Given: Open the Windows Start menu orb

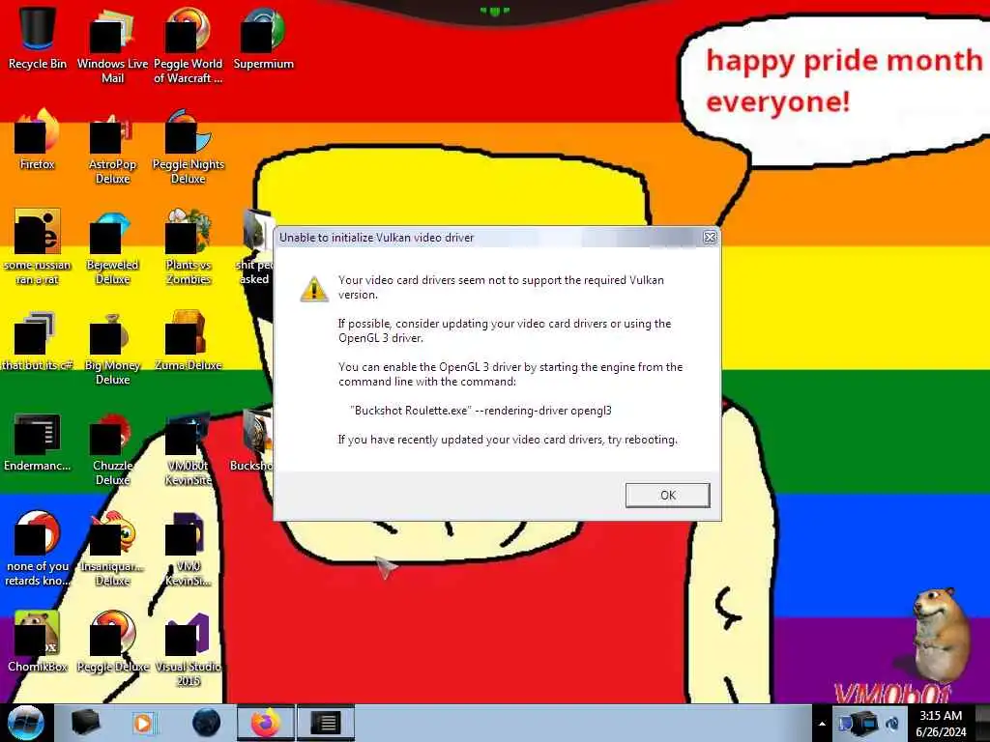Looking at the screenshot, I should coord(26,723).
